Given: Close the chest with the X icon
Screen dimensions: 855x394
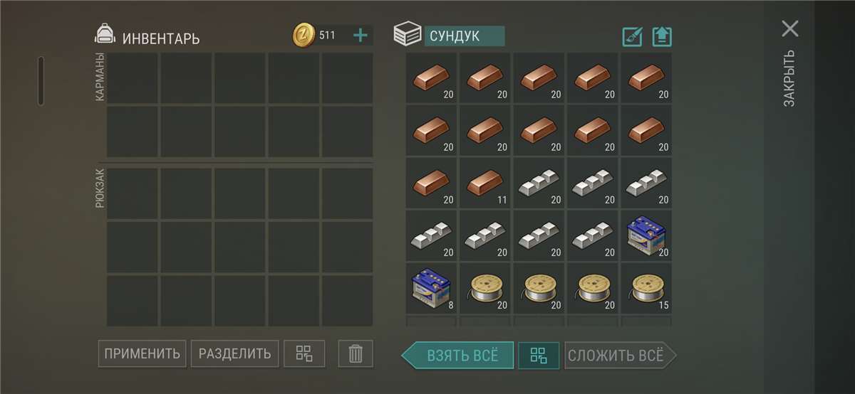Looking at the screenshot, I should 790,28.
